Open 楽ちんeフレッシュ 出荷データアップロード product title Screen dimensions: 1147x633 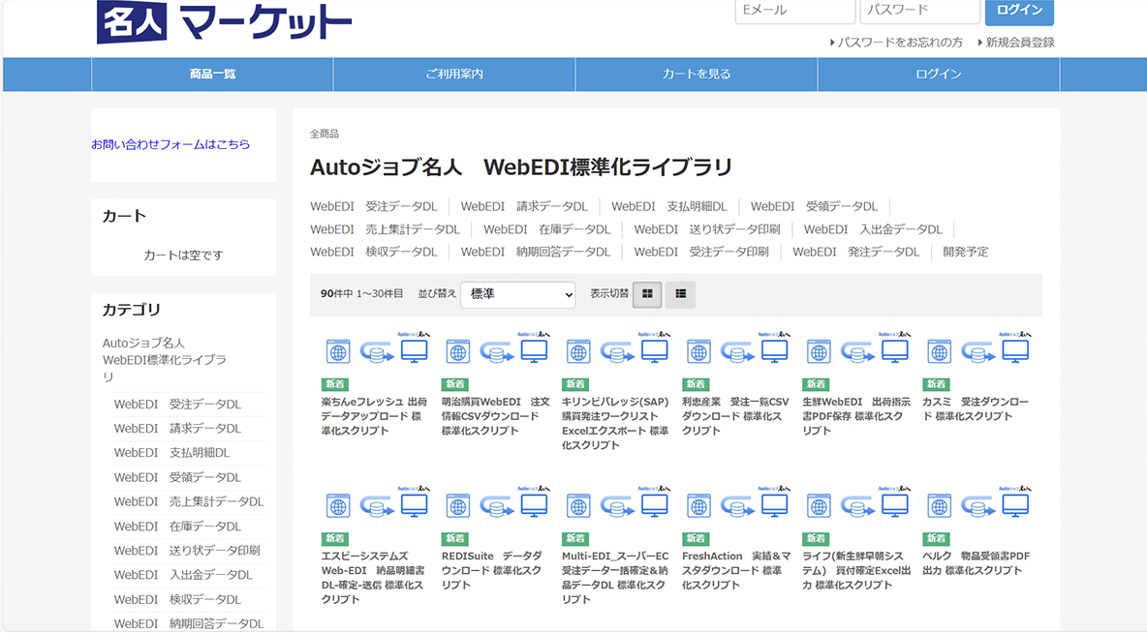tap(375, 416)
